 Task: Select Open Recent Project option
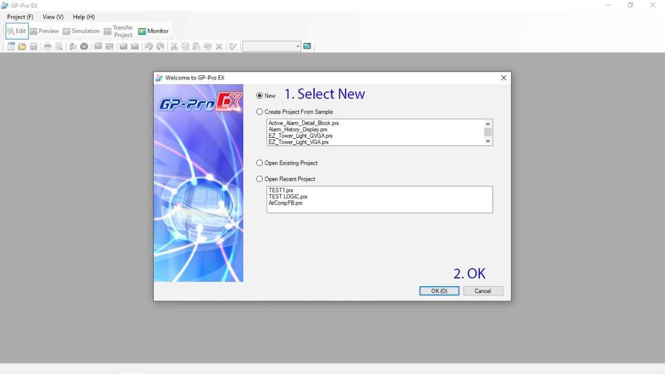point(260,179)
